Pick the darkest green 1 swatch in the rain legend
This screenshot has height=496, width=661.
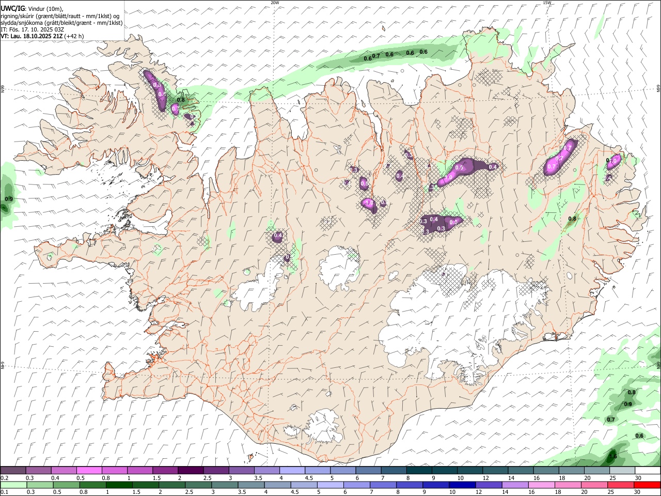click(x=119, y=485)
